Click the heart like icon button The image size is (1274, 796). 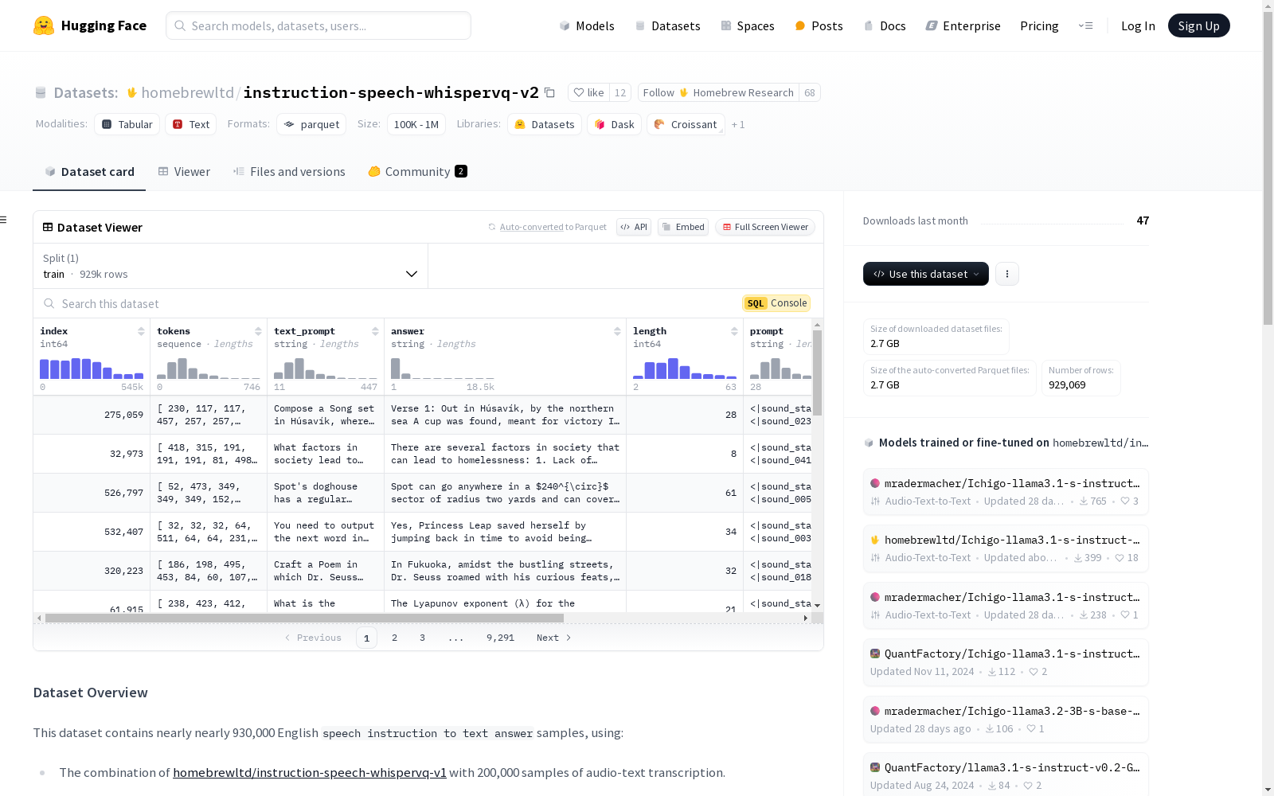point(588,92)
